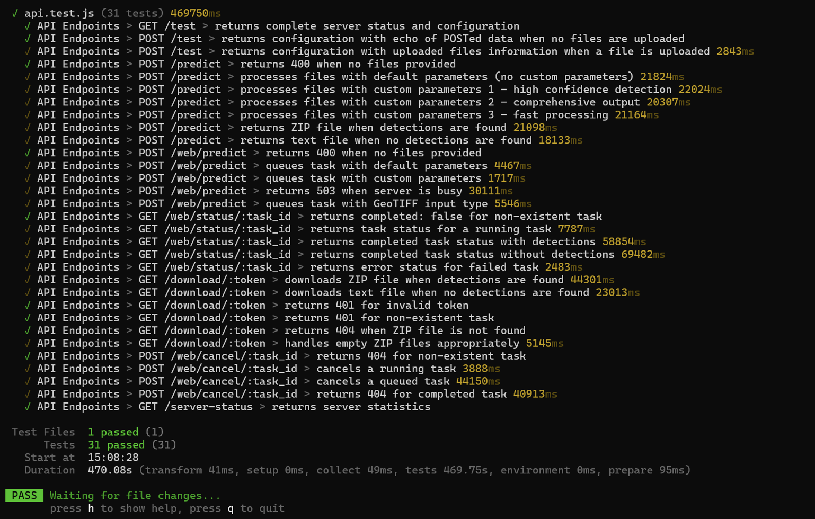Click checkmark for GET /server-status test
Image resolution: width=815 pixels, height=519 pixels.
tap(28, 407)
